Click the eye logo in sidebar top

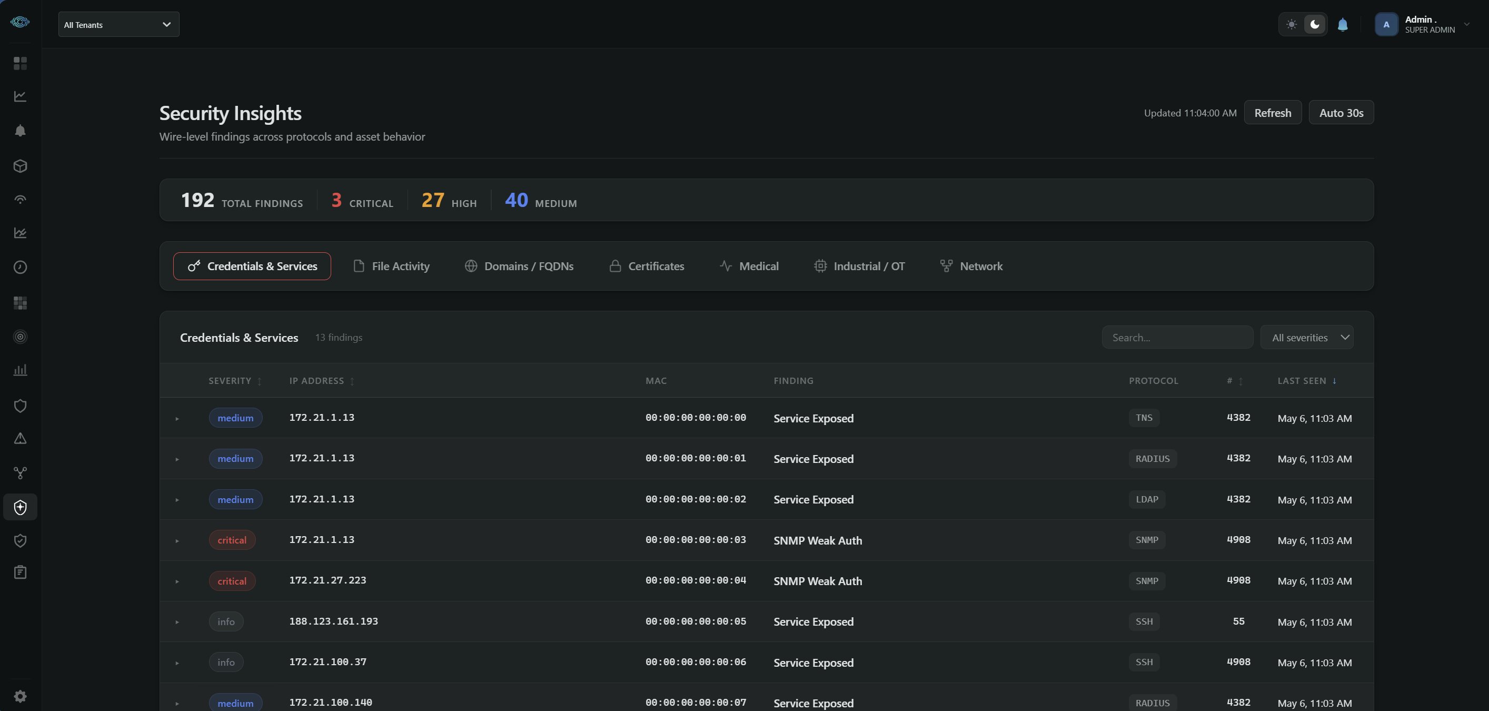[20, 22]
